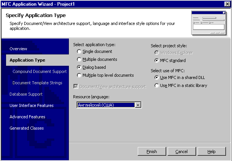Open User Interface Features page

[31, 105]
